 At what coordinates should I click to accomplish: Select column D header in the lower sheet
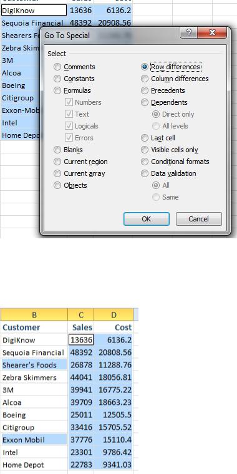[114, 315]
